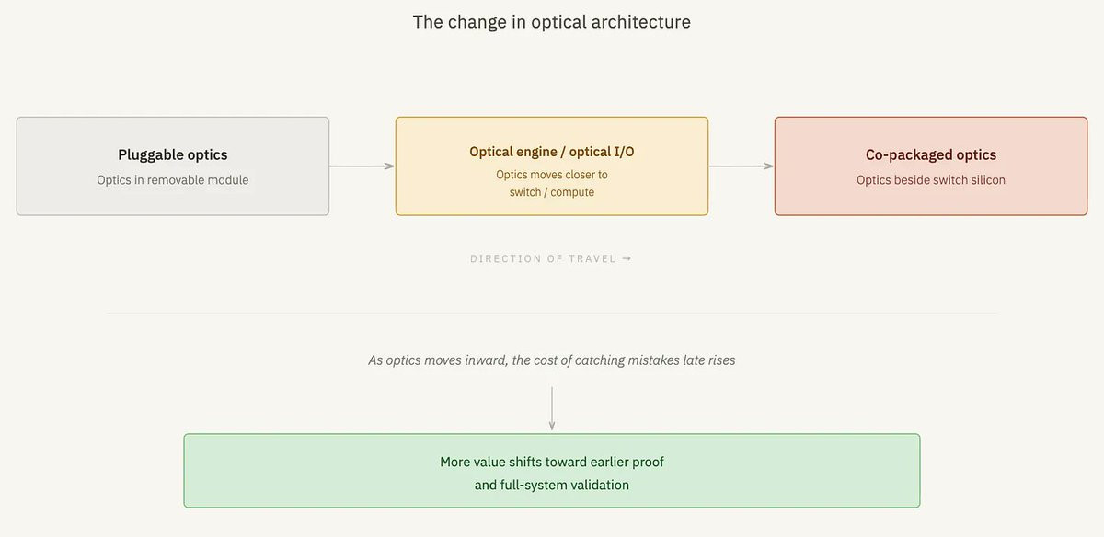1104x537 pixels.
Task: Click the 'and full-system validation' line
Action: 552,485
